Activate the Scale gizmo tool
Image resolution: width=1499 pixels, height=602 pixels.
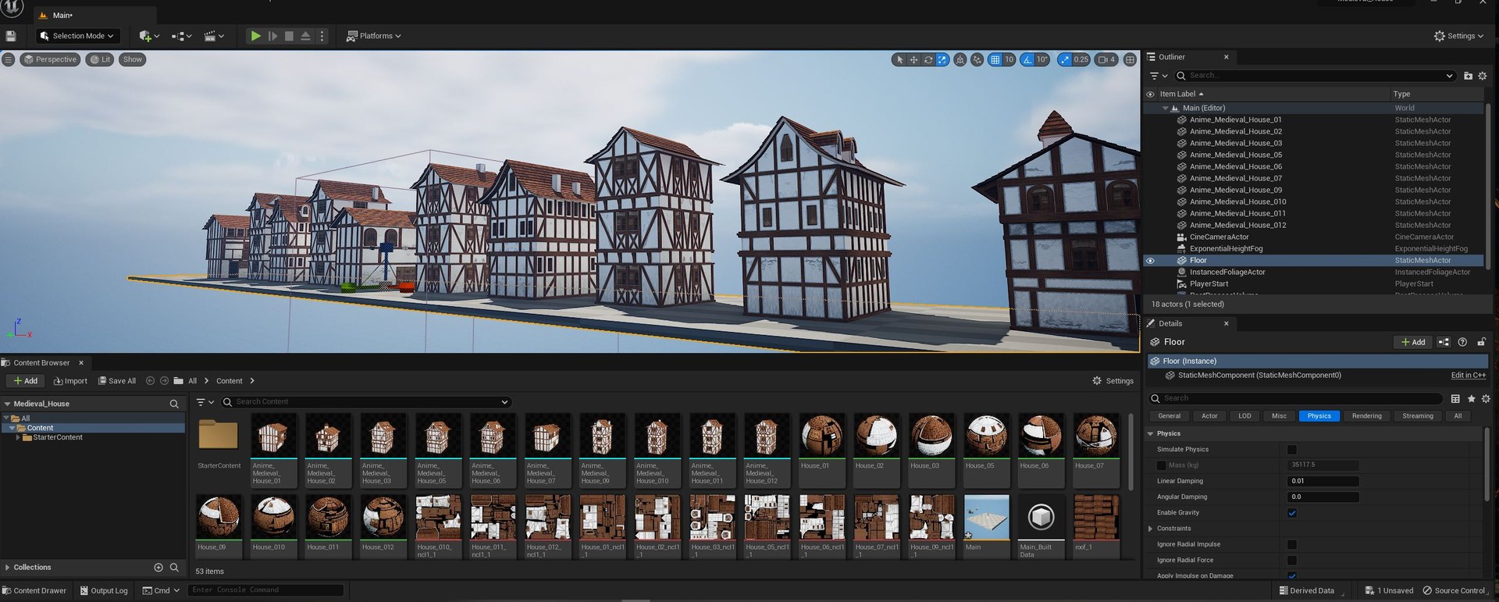pos(942,59)
